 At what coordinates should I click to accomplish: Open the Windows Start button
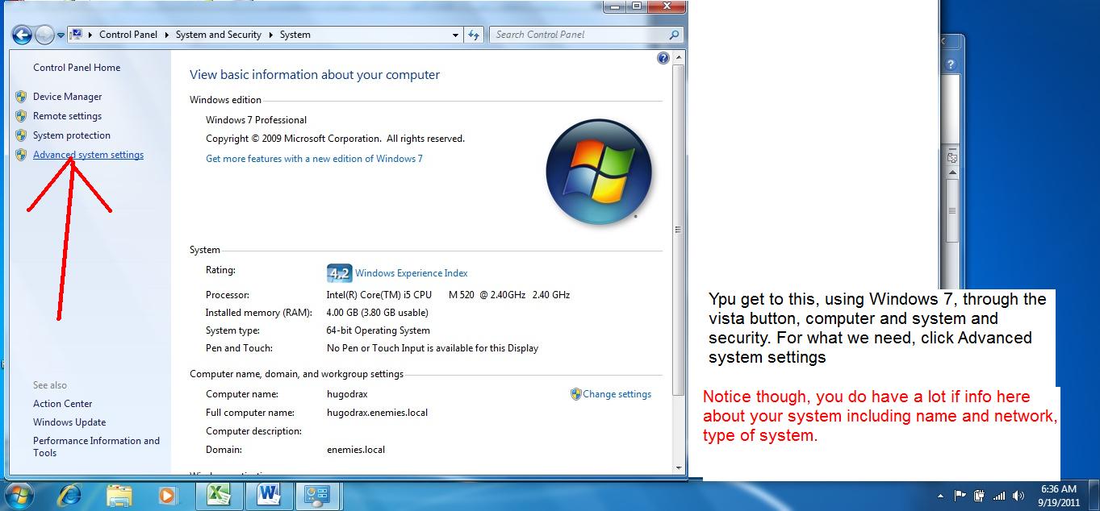[x=19, y=496]
